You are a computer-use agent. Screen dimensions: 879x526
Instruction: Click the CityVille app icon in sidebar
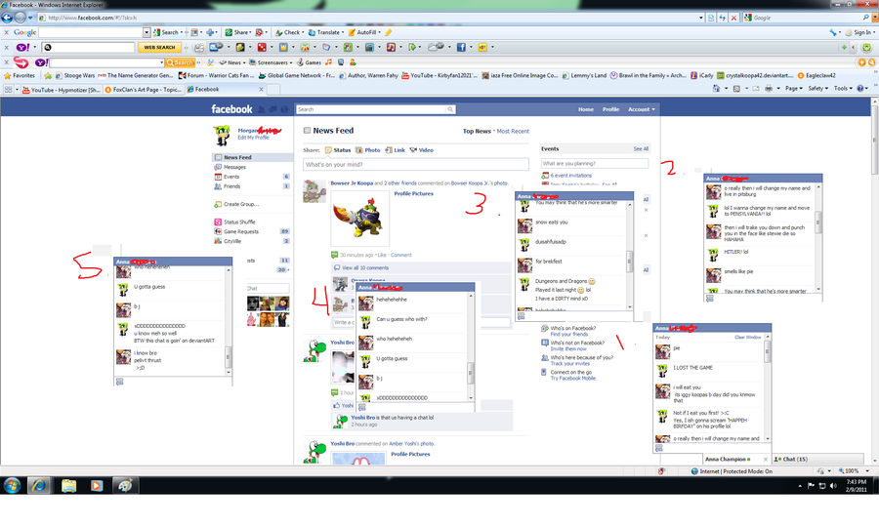[x=218, y=241]
